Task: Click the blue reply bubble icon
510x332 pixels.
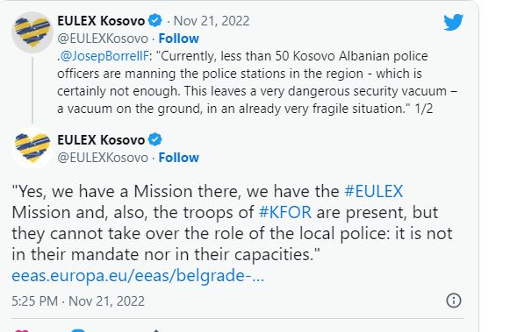Action: [78, 330]
